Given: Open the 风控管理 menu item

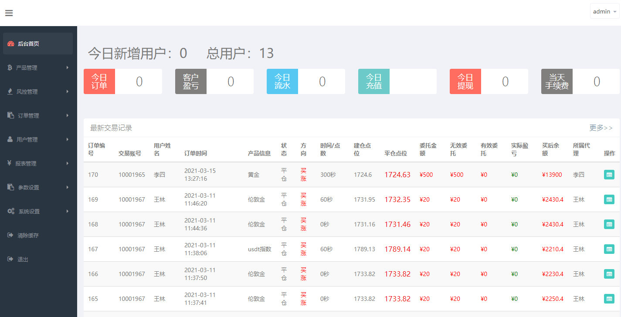Looking at the screenshot, I should pos(38,91).
